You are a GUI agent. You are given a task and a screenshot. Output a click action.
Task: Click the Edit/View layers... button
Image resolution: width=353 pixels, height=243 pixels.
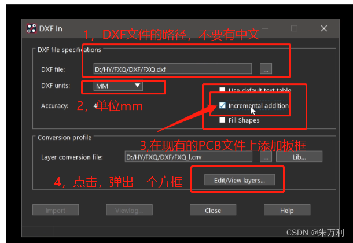240,180
